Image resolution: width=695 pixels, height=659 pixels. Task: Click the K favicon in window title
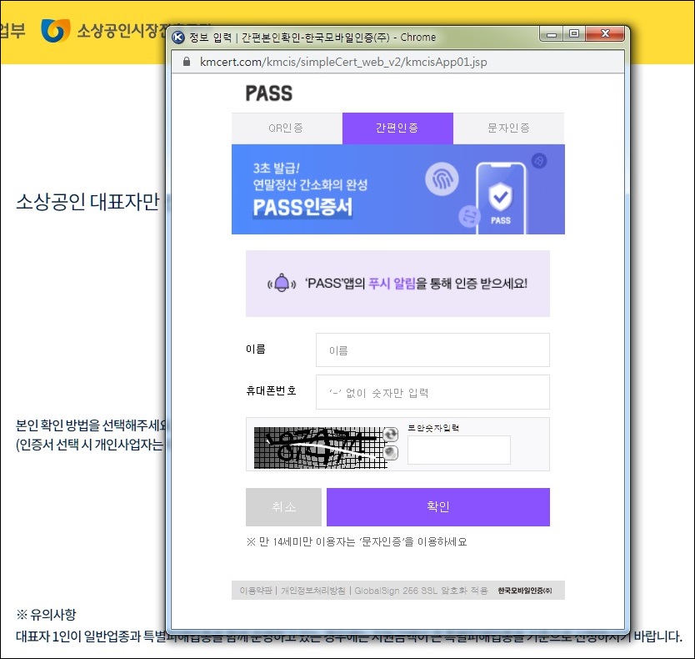click(178, 37)
